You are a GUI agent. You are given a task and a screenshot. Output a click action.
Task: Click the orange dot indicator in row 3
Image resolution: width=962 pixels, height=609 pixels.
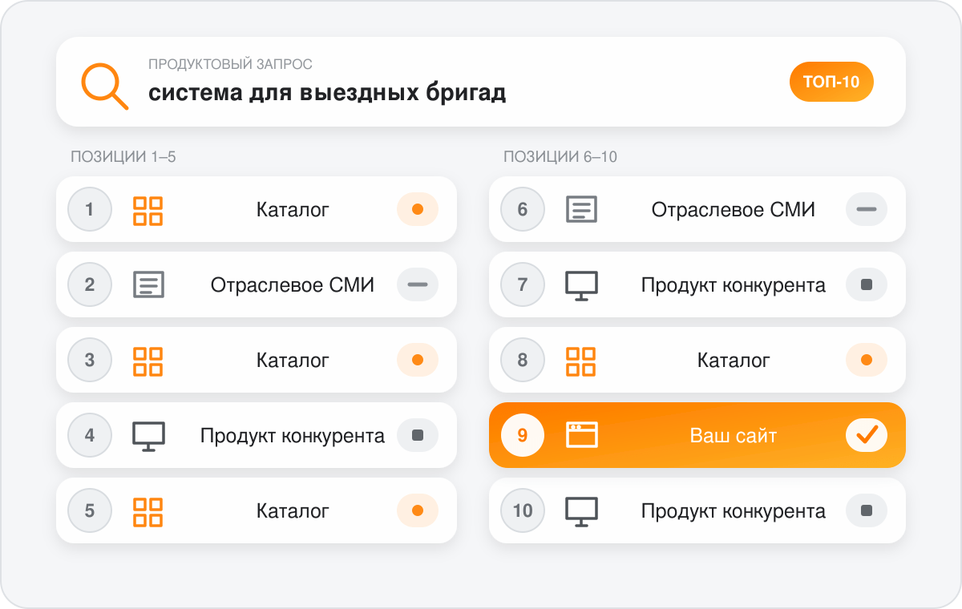tap(418, 360)
